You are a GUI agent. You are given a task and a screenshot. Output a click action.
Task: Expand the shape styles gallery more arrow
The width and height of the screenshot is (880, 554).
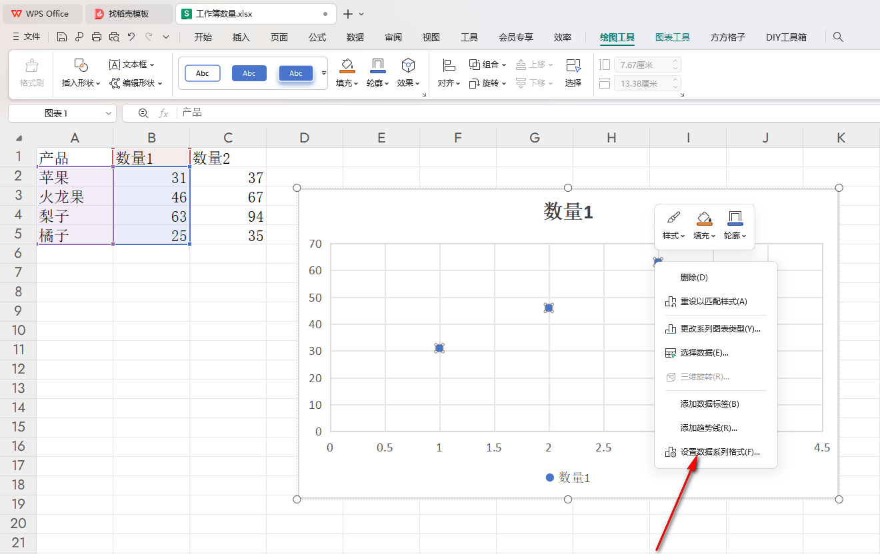(x=324, y=73)
